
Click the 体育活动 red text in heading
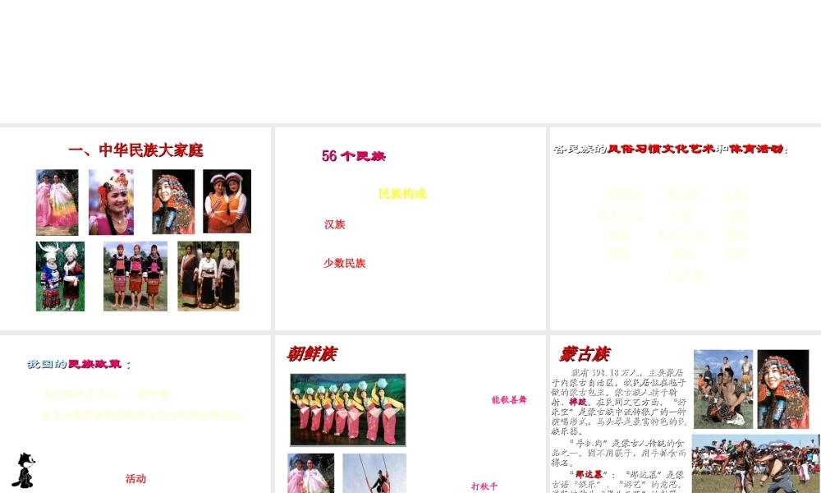tap(756, 149)
